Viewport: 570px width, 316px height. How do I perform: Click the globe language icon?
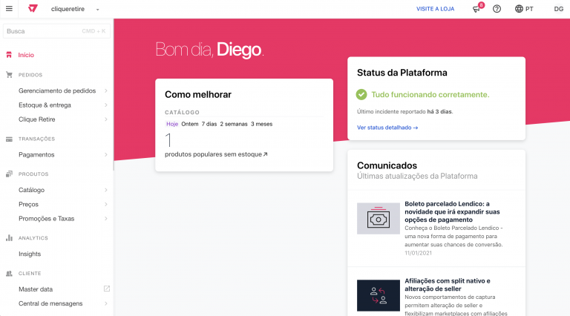(x=519, y=9)
